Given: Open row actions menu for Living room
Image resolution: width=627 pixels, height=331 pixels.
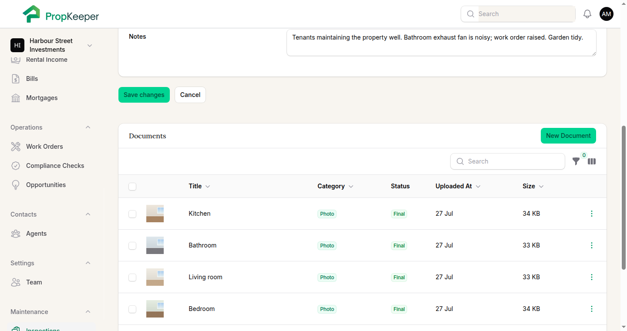Looking at the screenshot, I should click(x=591, y=277).
